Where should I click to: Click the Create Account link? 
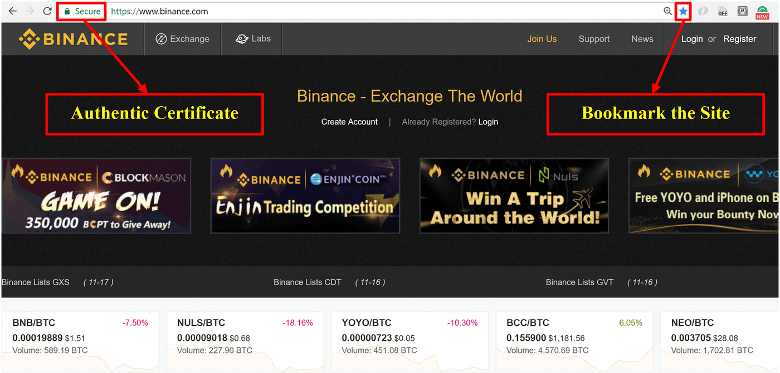coord(349,121)
